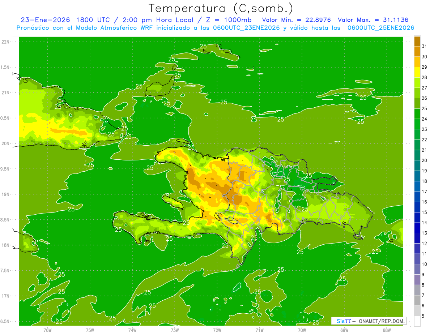Click the "17N" latitude label

tap(5, 296)
